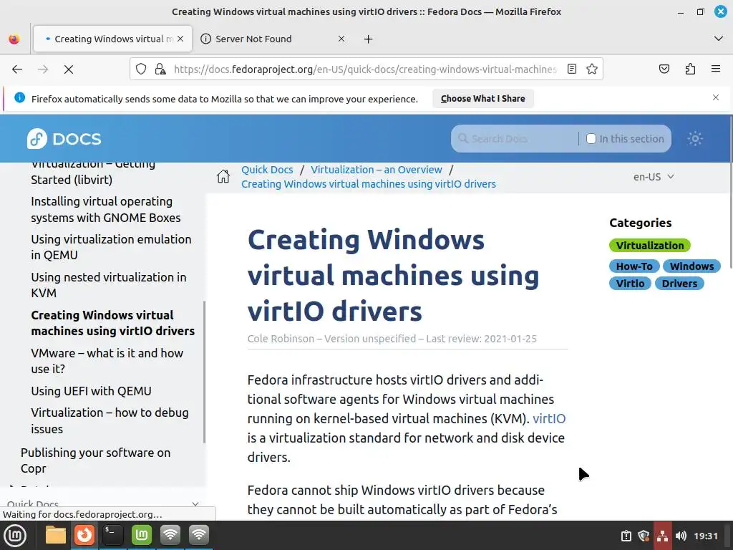Open the Firefox application menu
The image size is (733, 550).
[716, 69]
